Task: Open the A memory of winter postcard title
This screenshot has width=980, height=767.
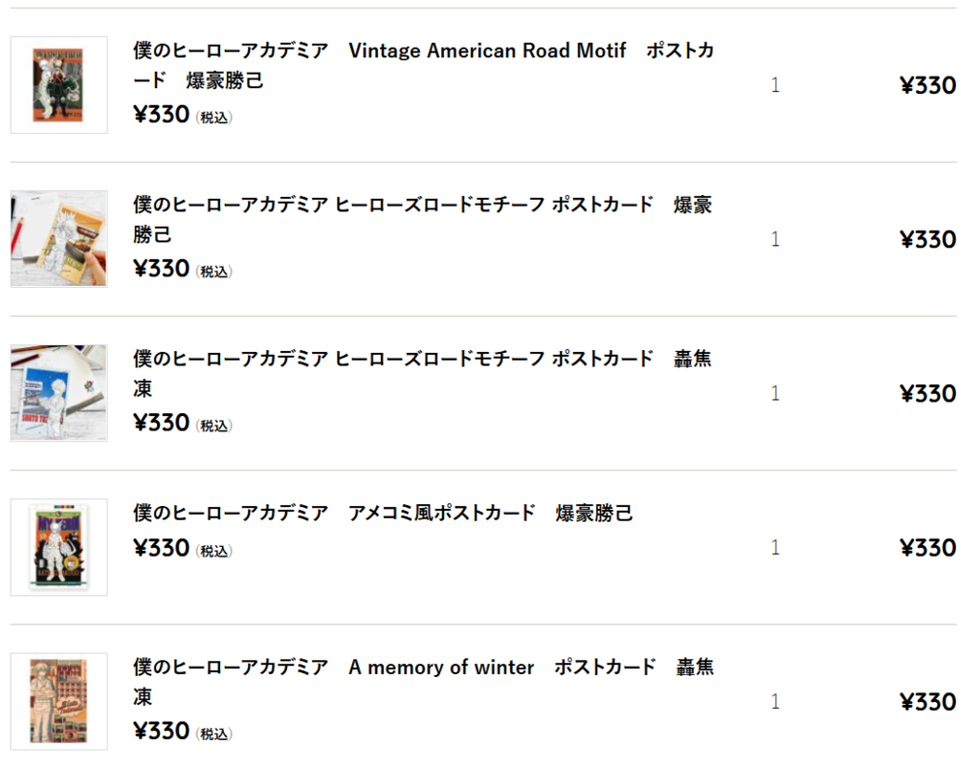Action: pos(423,682)
